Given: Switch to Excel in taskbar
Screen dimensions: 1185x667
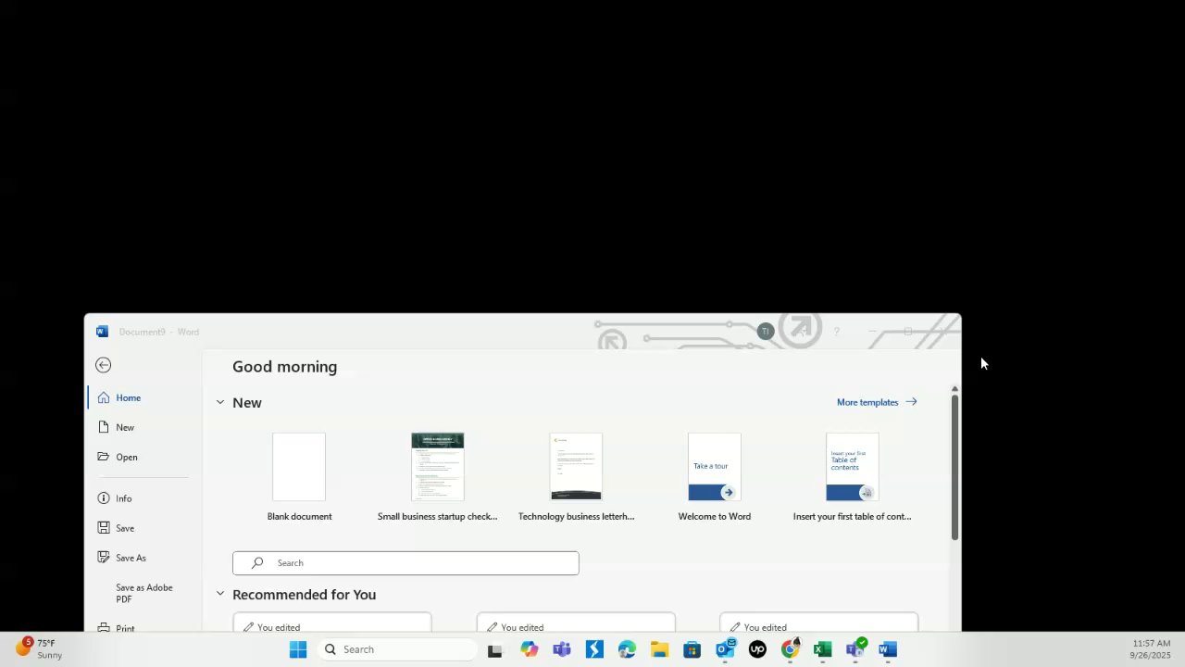Looking at the screenshot, I should (822, 649).
